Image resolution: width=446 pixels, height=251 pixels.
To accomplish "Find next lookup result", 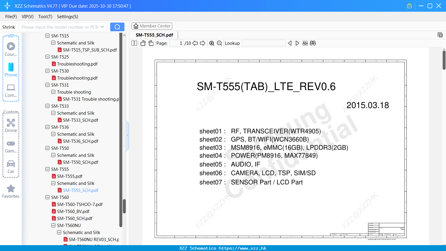I will [x=297, y=43].
